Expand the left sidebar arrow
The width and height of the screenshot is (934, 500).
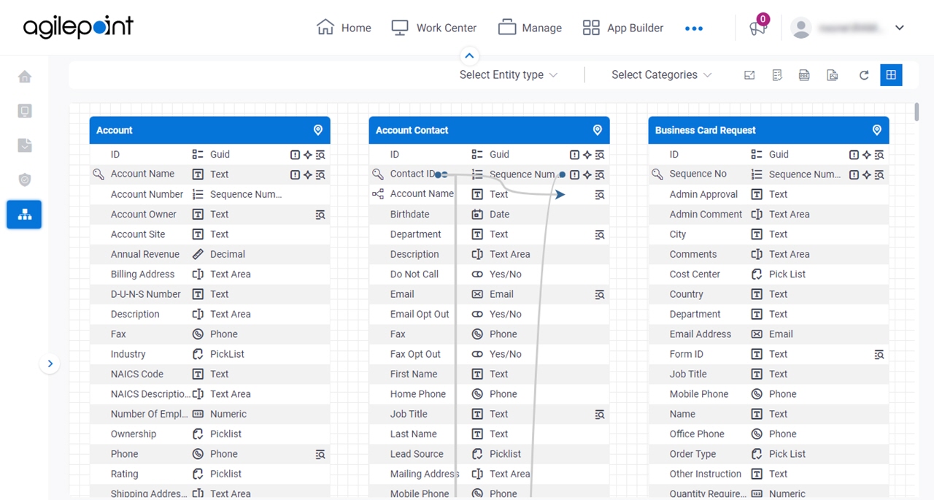(x=50, y=364)
